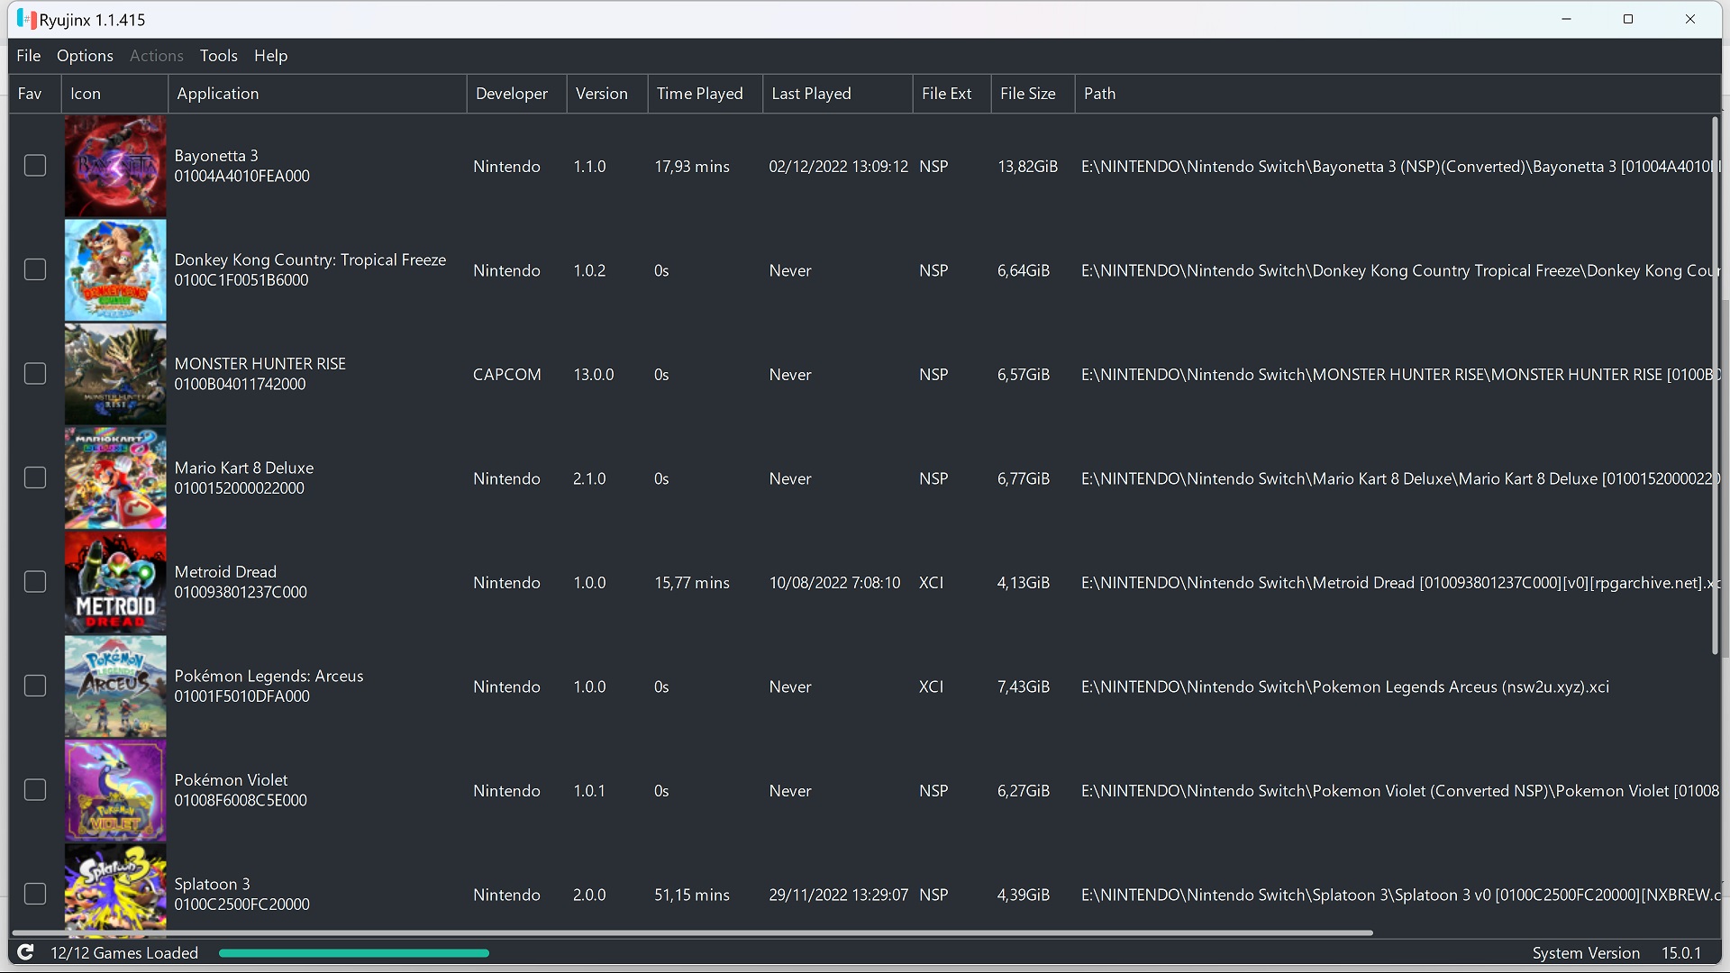Select the Pokémon Violet title text
The height and width of the screenshot is (973, 1730).
coord(231,780)
